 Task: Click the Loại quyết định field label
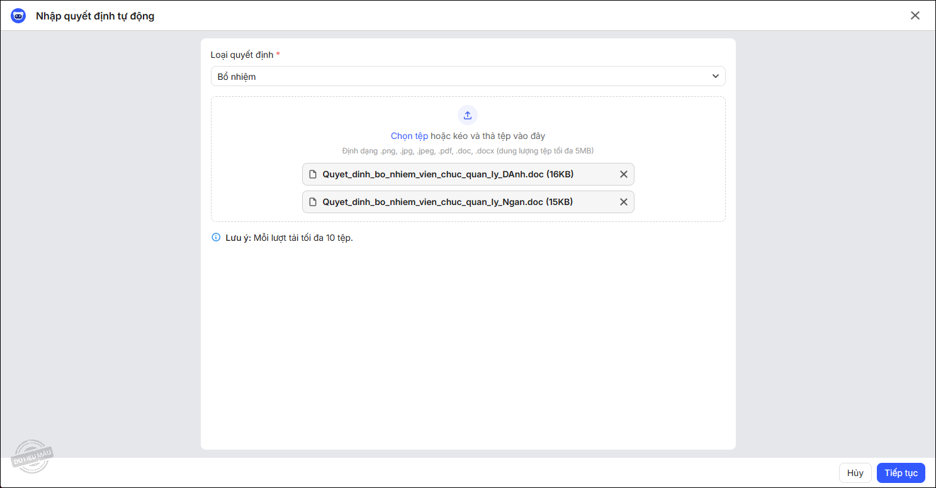pos(242,55)
